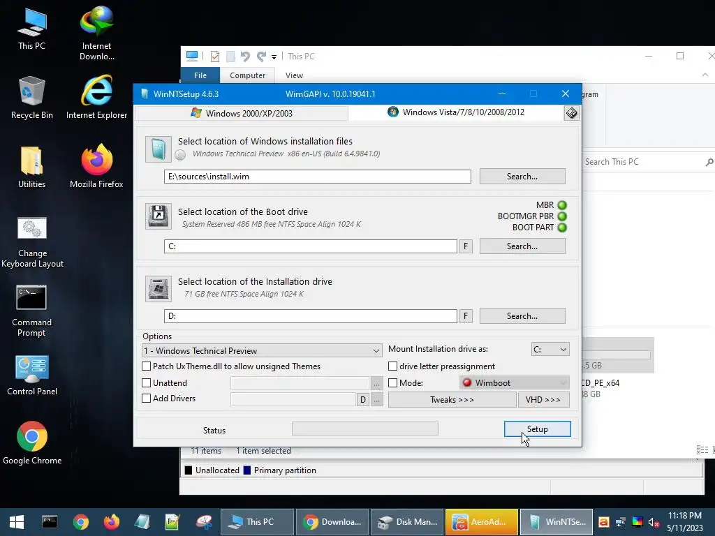Screen dimensions: 715x536
Task: Click the MBR green status indicator
Action: point(562,205)
